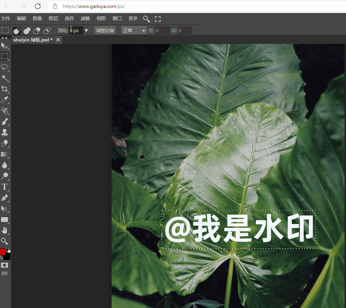The image size is (346, 308).
Task: Enable intersect with selection mode
Action: (x=46, y=30)
